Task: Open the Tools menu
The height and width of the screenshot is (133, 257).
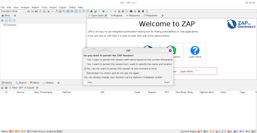Action: tap(44, 7)
